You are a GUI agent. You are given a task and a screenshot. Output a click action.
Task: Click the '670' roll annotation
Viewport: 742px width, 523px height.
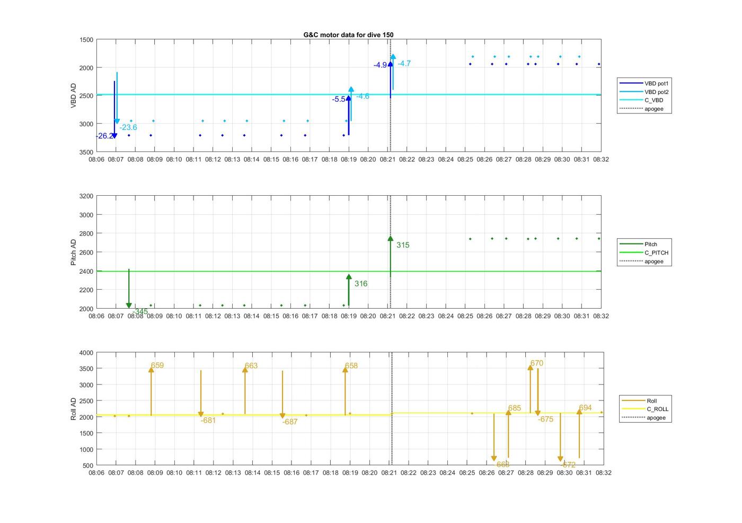537,363
